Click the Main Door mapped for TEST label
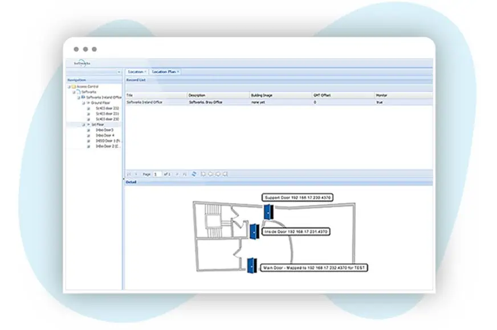The width and height of the screenshot is (497, 330). click(x=314, y=268)
